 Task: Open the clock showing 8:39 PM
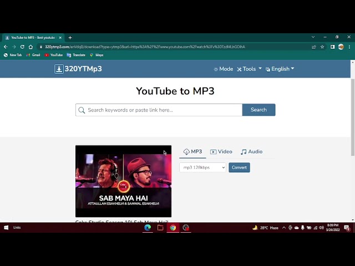tap(333, 228)
